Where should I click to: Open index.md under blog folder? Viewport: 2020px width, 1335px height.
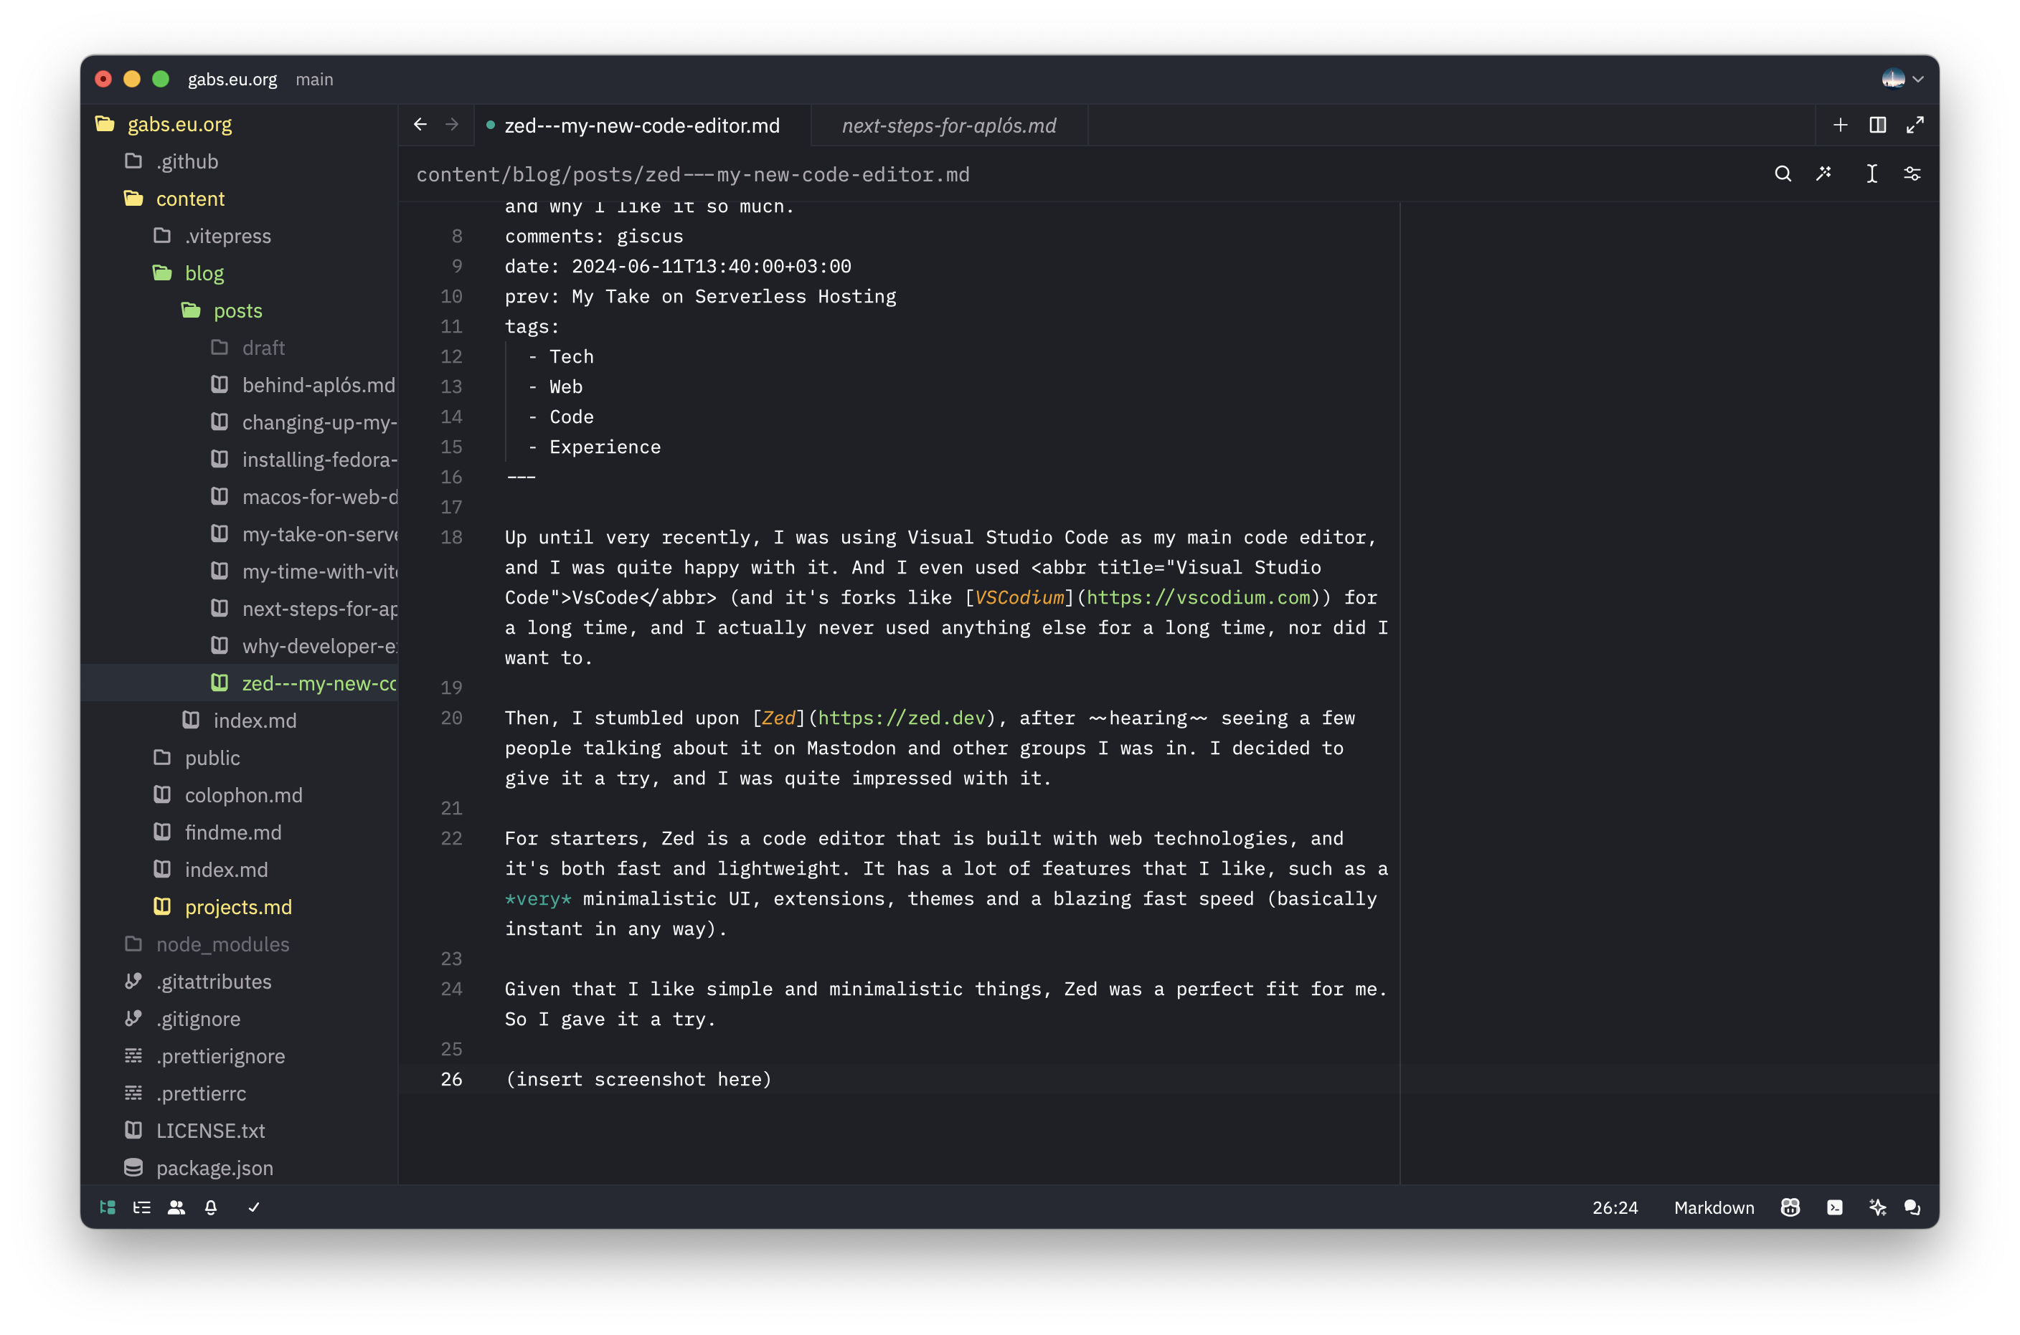(240, 721)
